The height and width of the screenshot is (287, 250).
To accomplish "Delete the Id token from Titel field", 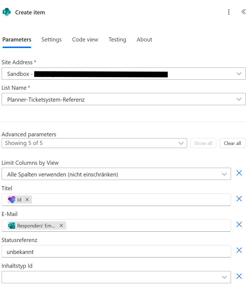I will point(27,200).
